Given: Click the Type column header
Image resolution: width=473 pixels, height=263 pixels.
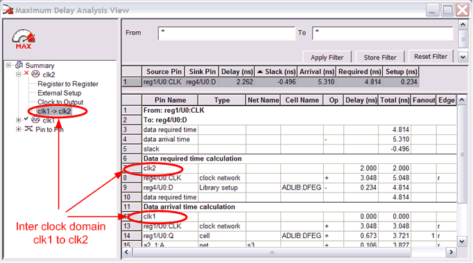Looking at the screenshot, I should 222,100.
